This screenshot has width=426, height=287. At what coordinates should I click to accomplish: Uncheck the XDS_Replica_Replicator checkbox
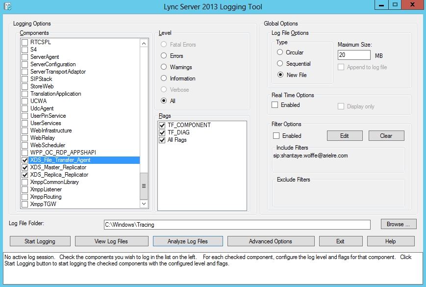25,175
